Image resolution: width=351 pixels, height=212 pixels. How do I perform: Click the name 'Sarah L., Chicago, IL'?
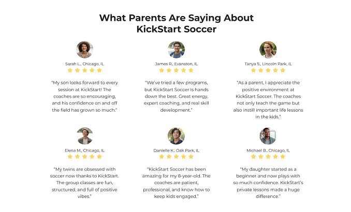(x=84, y=64)
